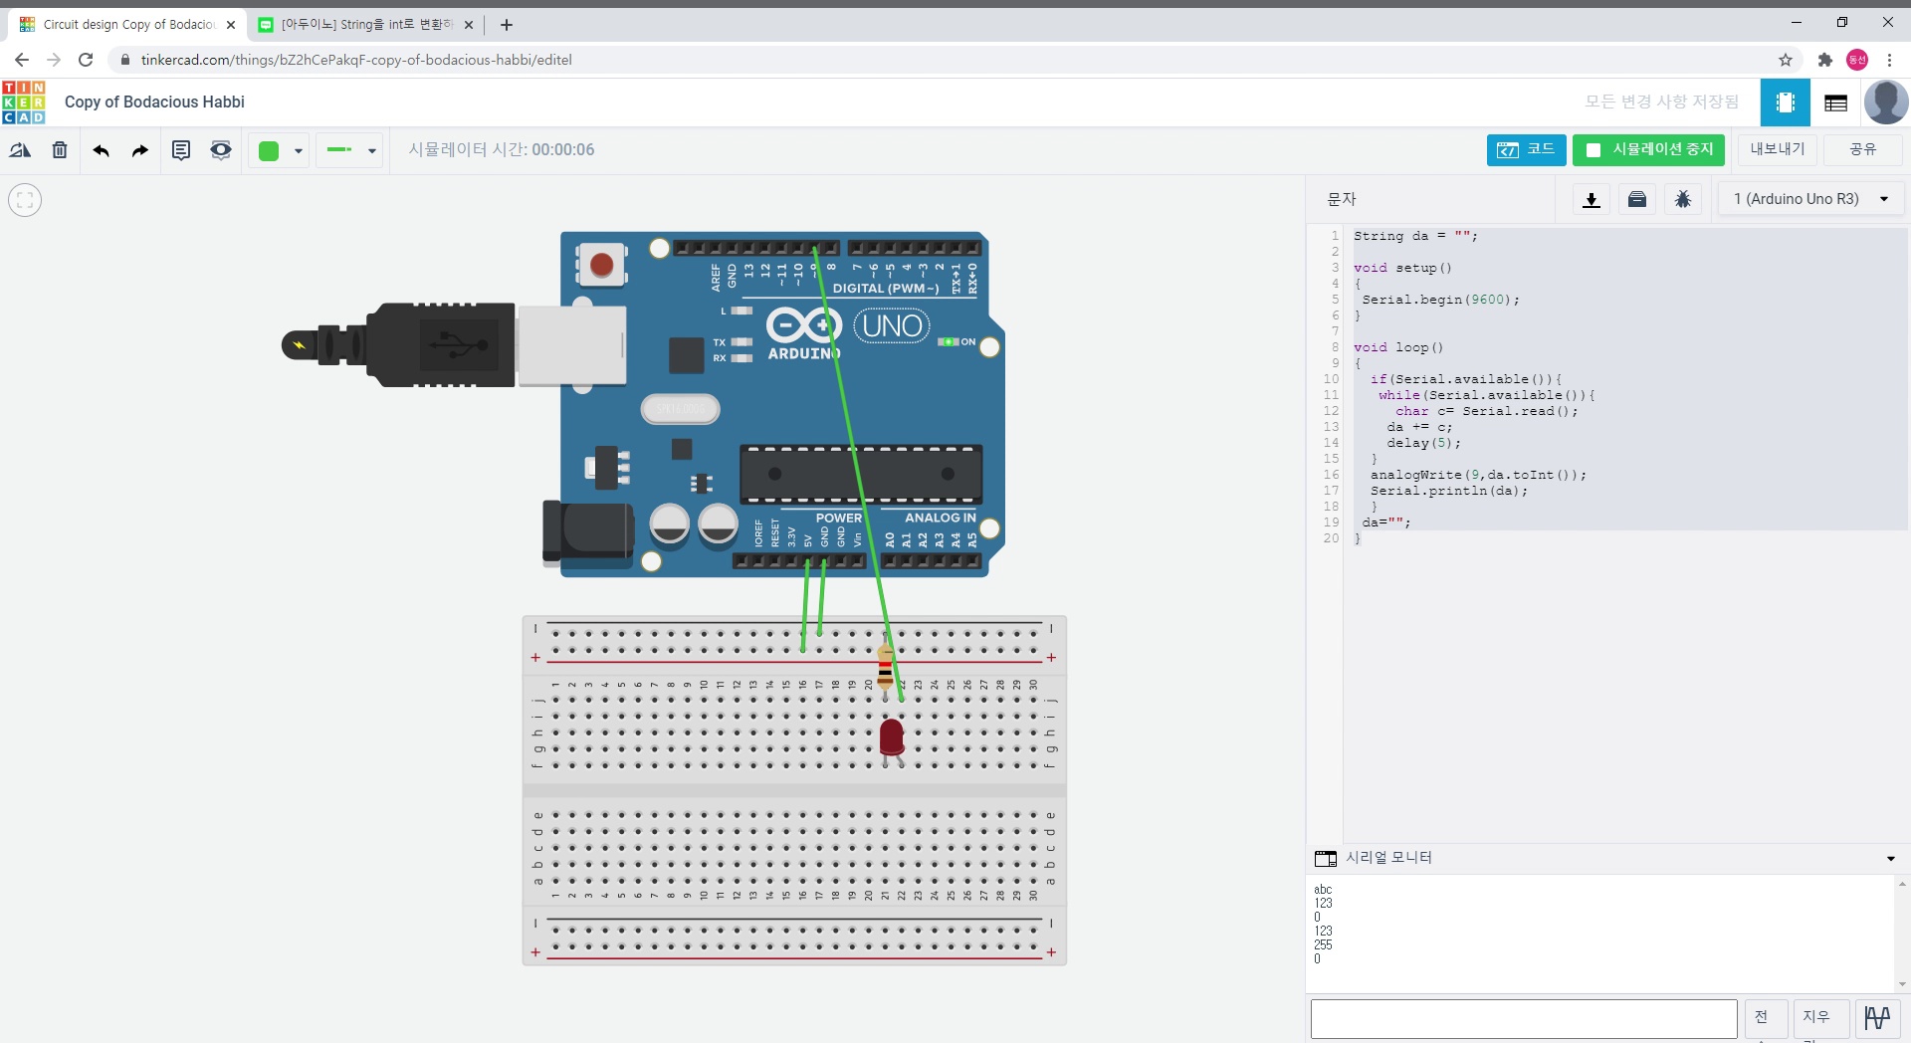Open the notes tool icon
The image size is (1911, 1043).
tap(181, 150)
